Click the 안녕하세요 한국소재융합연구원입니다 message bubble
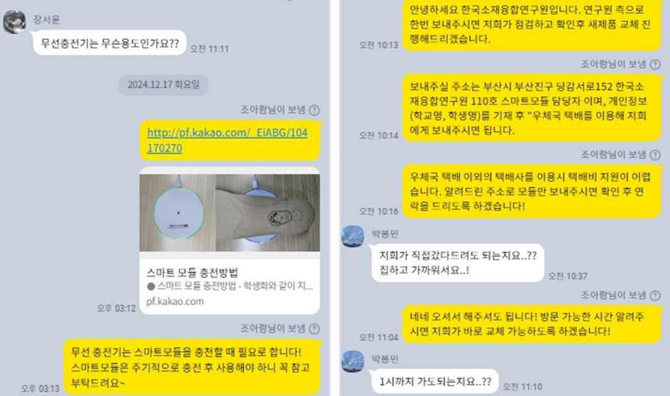670x396 pixels. (531, 25)
